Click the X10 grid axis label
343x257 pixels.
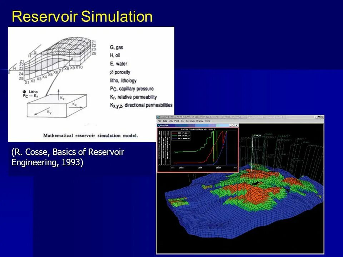coord(79,67)
